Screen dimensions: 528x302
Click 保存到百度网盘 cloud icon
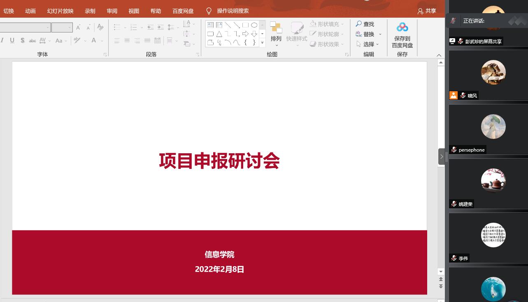(x=402, y=28)
